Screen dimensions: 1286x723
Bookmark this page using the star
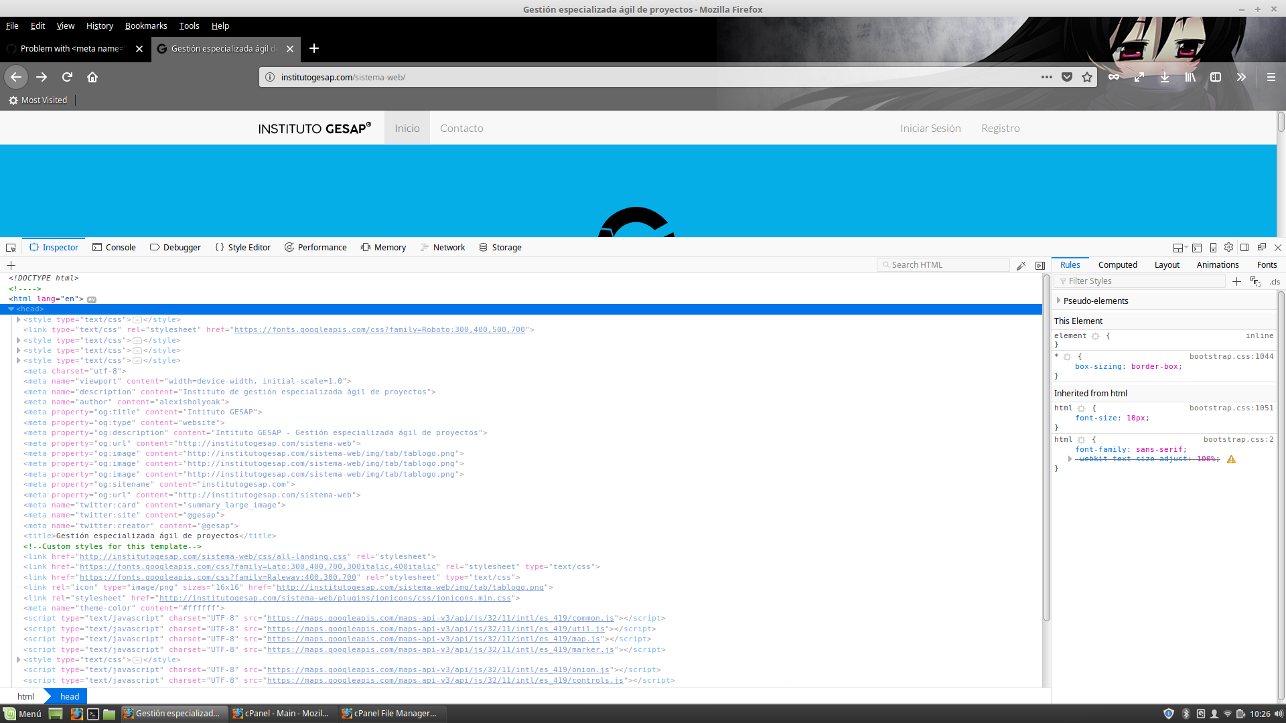(1087, 77)
